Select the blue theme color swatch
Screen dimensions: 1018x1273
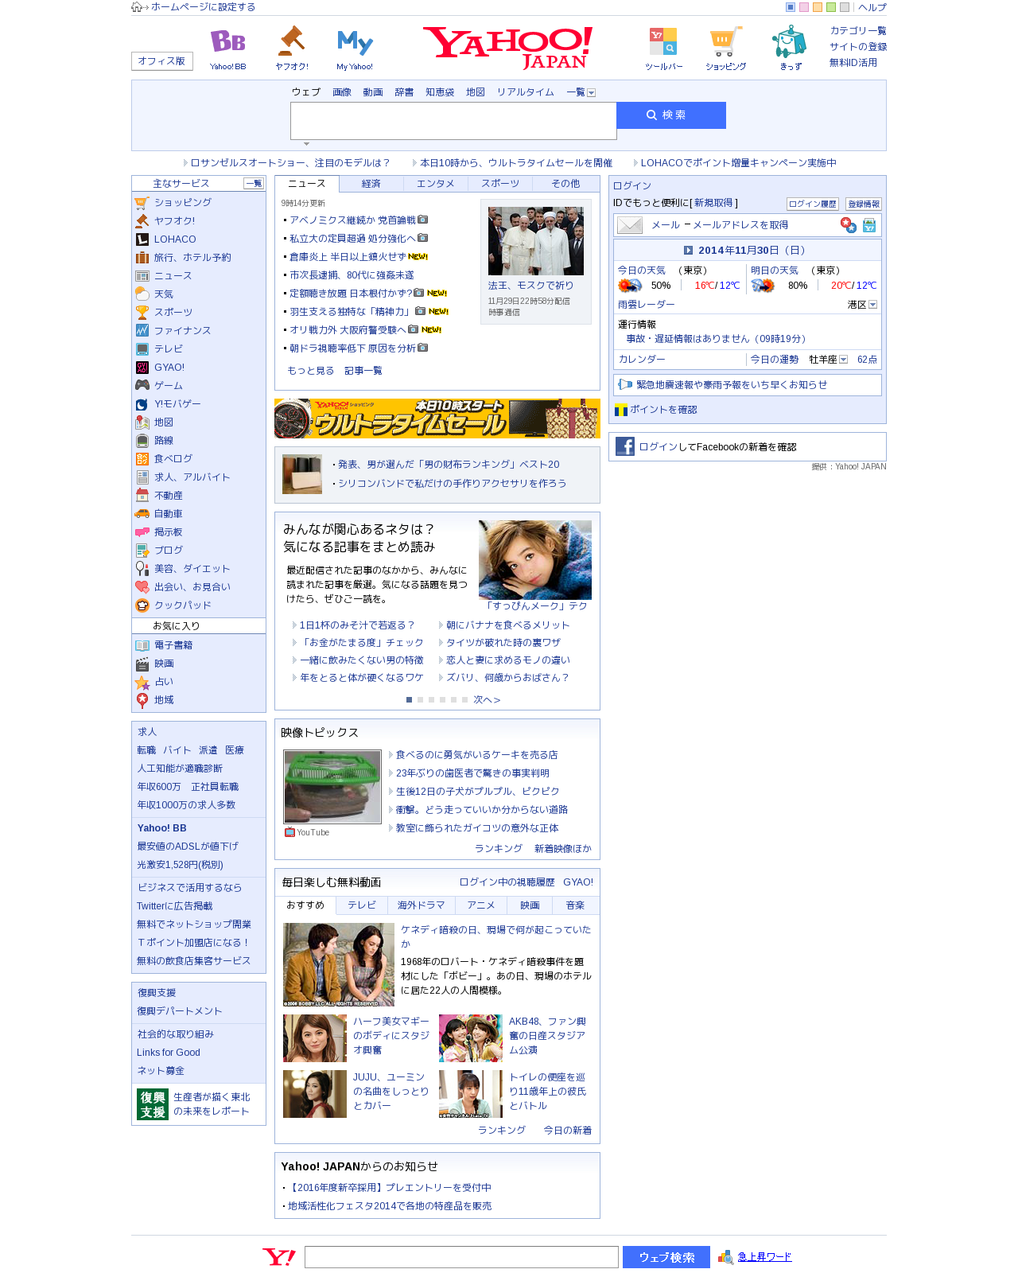(791, 7)
